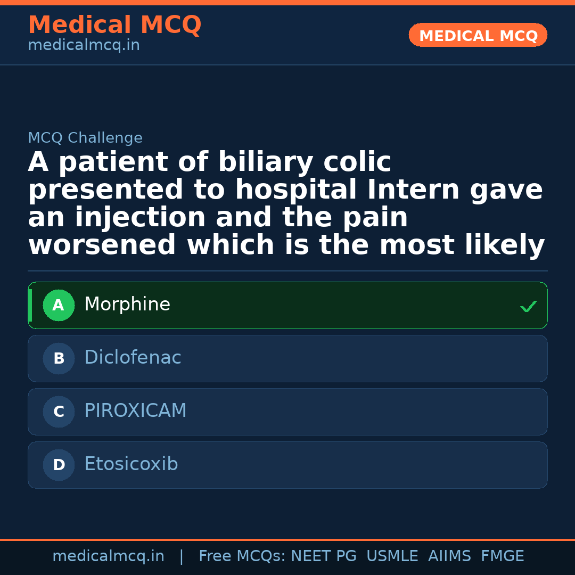
Task: Click the orange Medical MCQ title
Action: 114,25
